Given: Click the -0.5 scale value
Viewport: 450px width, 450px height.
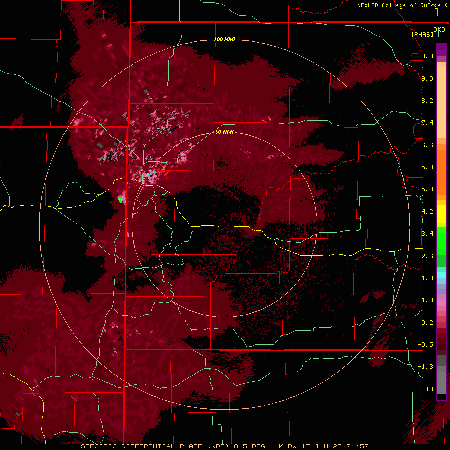Looking at the screenshot, I should click(x=425, y=345).
